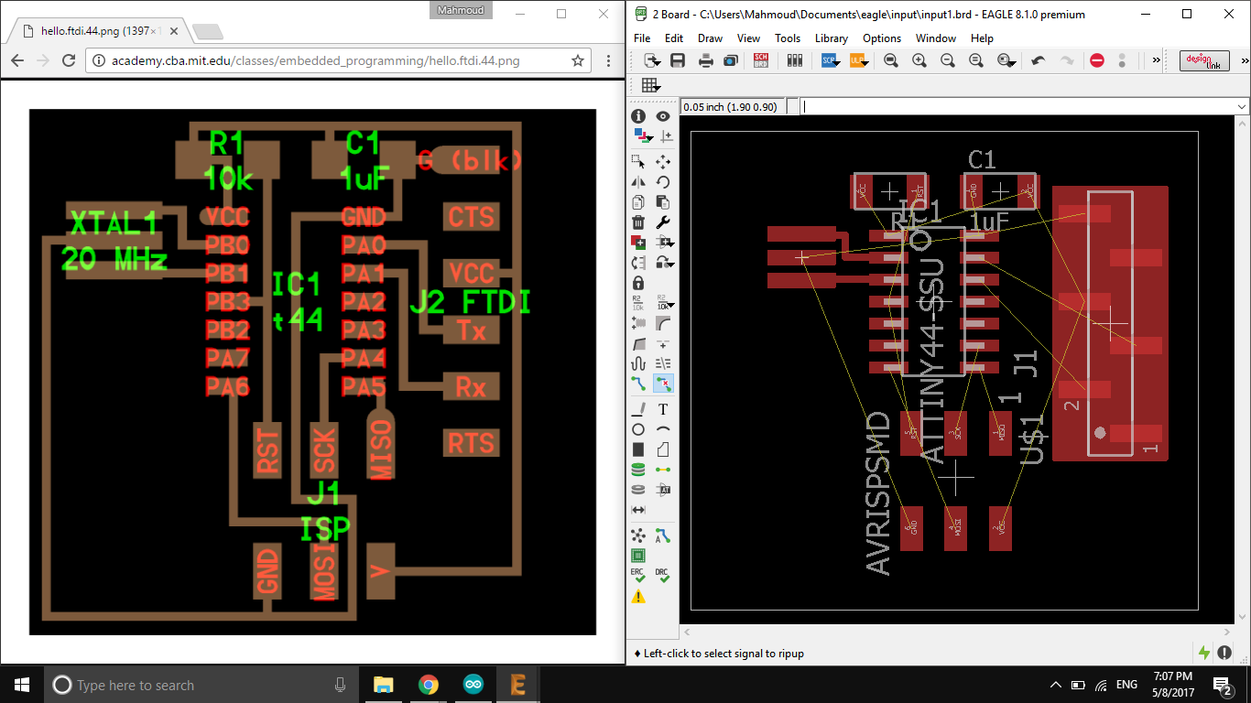1251x703 pixels.
Task: Click the Redraw zoom icon
Action: pyautogui.click(x=975, y=60)
